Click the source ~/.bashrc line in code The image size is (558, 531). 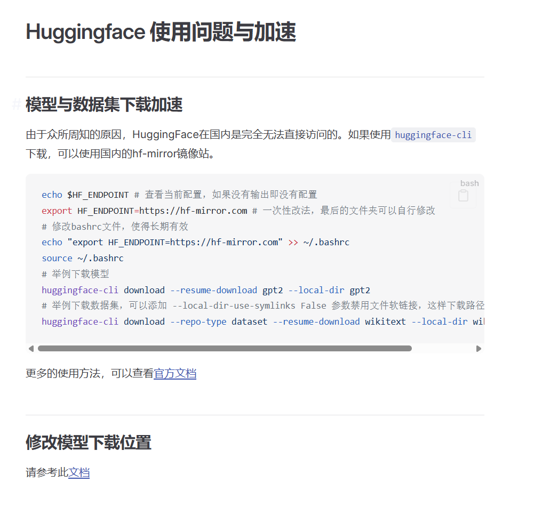click(82, 258)
